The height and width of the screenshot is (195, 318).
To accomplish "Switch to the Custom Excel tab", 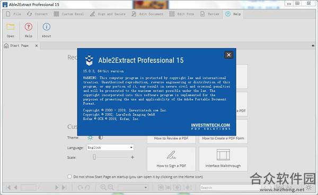I will pyautogui.click(x=69, y=14).
